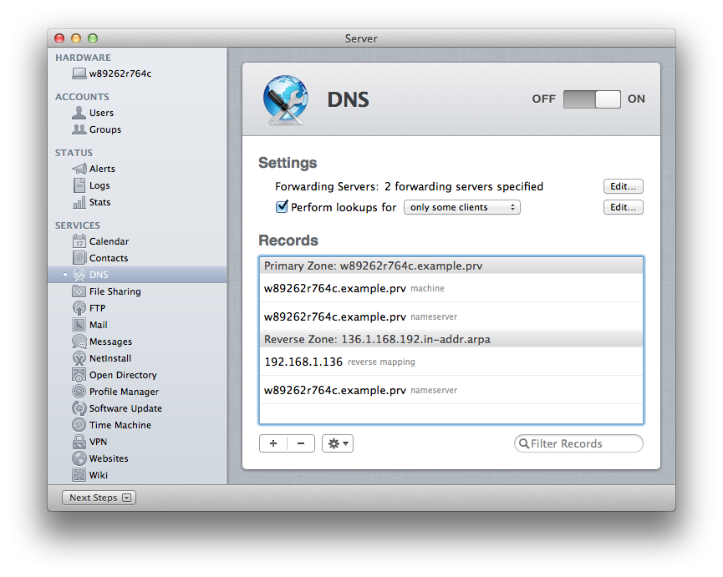Open the gear action menu below Records
Image resolution: width=723 pixels, height=577 pixels.
point(338,443)
